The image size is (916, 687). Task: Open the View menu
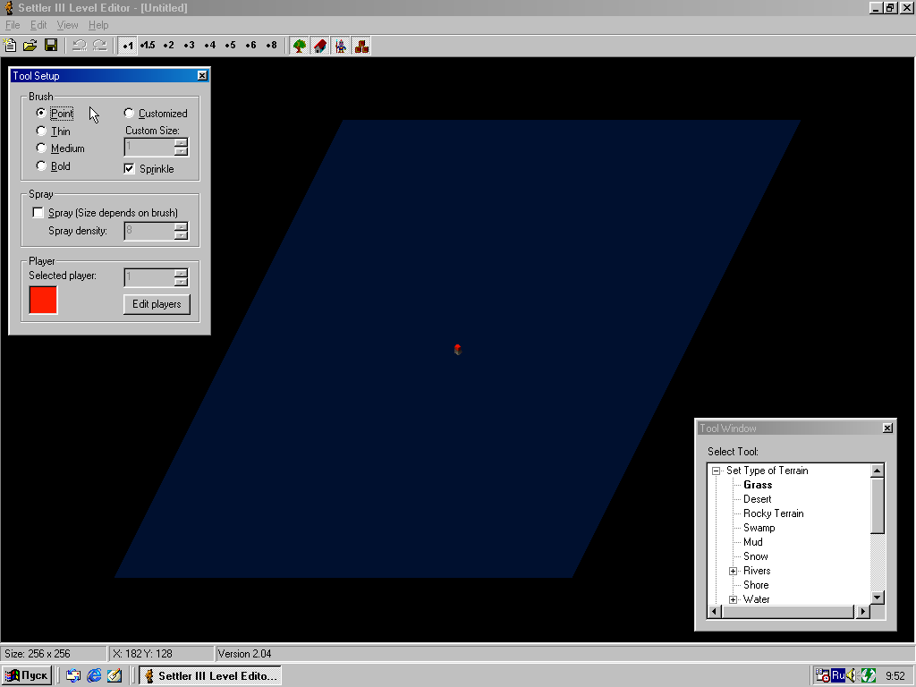pyautogui.click(x=67, y=25)
